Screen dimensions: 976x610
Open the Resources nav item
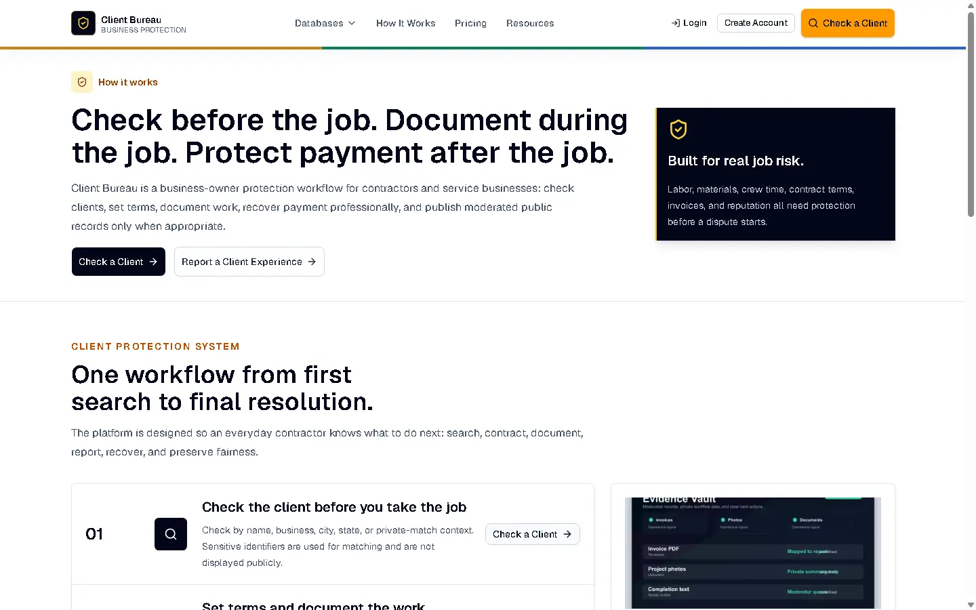pyautogui.click(x=530, y=23)
